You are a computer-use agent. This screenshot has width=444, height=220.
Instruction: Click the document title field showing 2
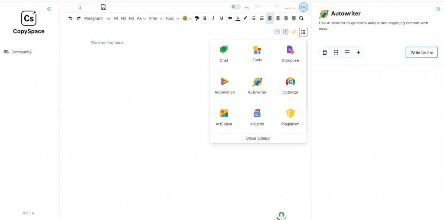tap(80, 7)
